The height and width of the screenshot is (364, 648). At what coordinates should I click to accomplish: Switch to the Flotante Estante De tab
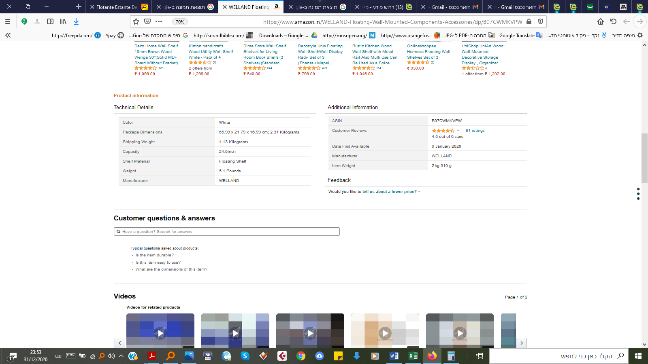tap(118, 7)
